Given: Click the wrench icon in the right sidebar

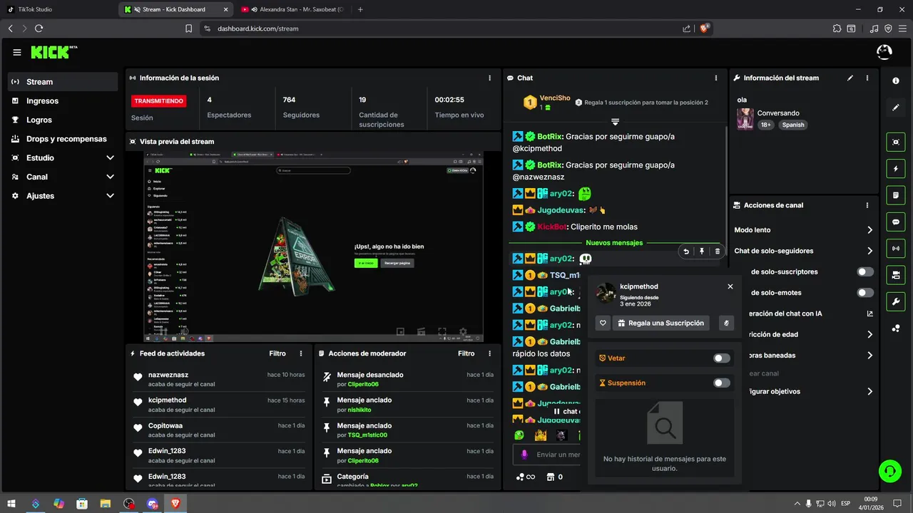Looking at the screenshot, I should (x=896, y=301).
